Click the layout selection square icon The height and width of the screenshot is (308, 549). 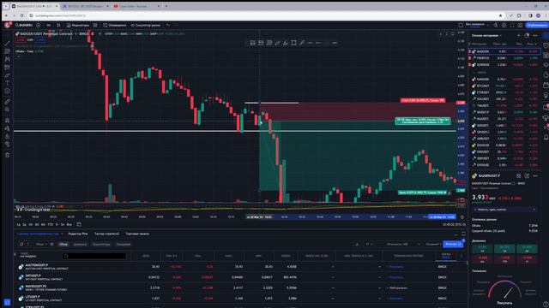(461, 25)
